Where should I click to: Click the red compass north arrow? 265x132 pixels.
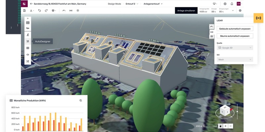(231, 109)
